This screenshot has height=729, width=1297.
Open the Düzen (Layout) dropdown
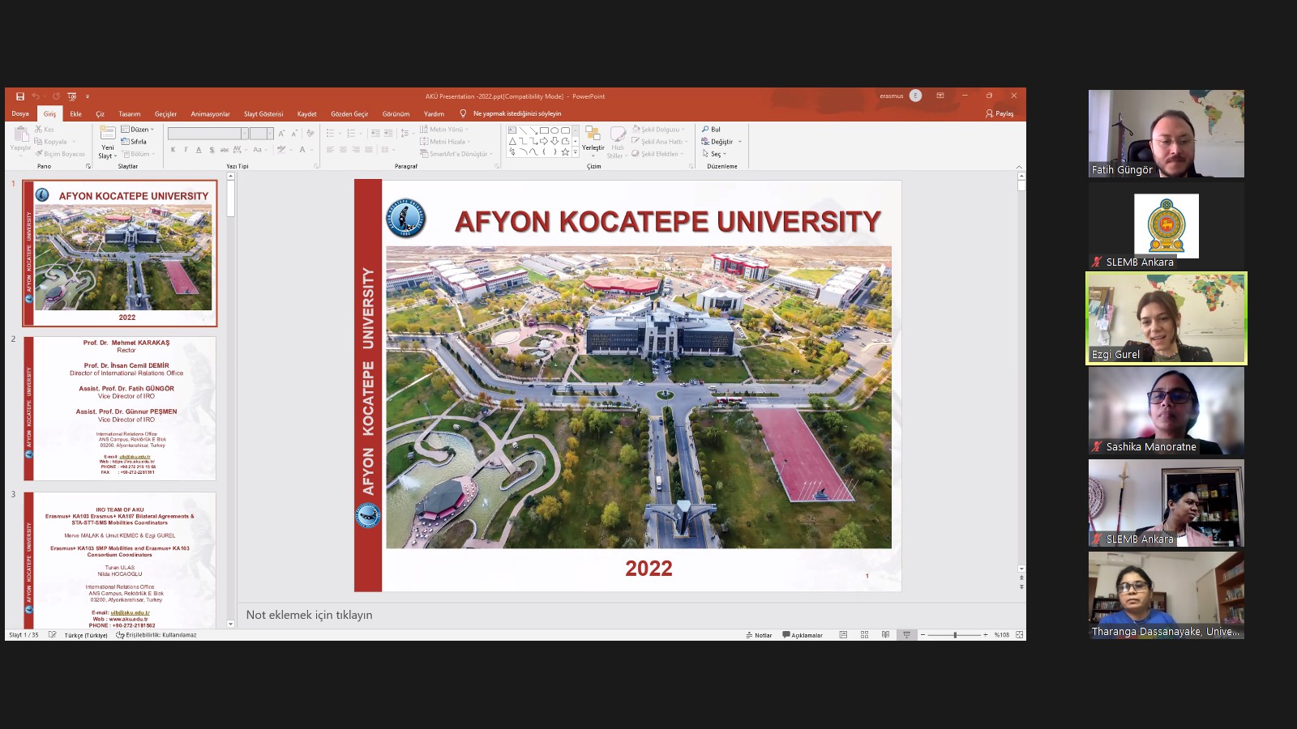137,130
